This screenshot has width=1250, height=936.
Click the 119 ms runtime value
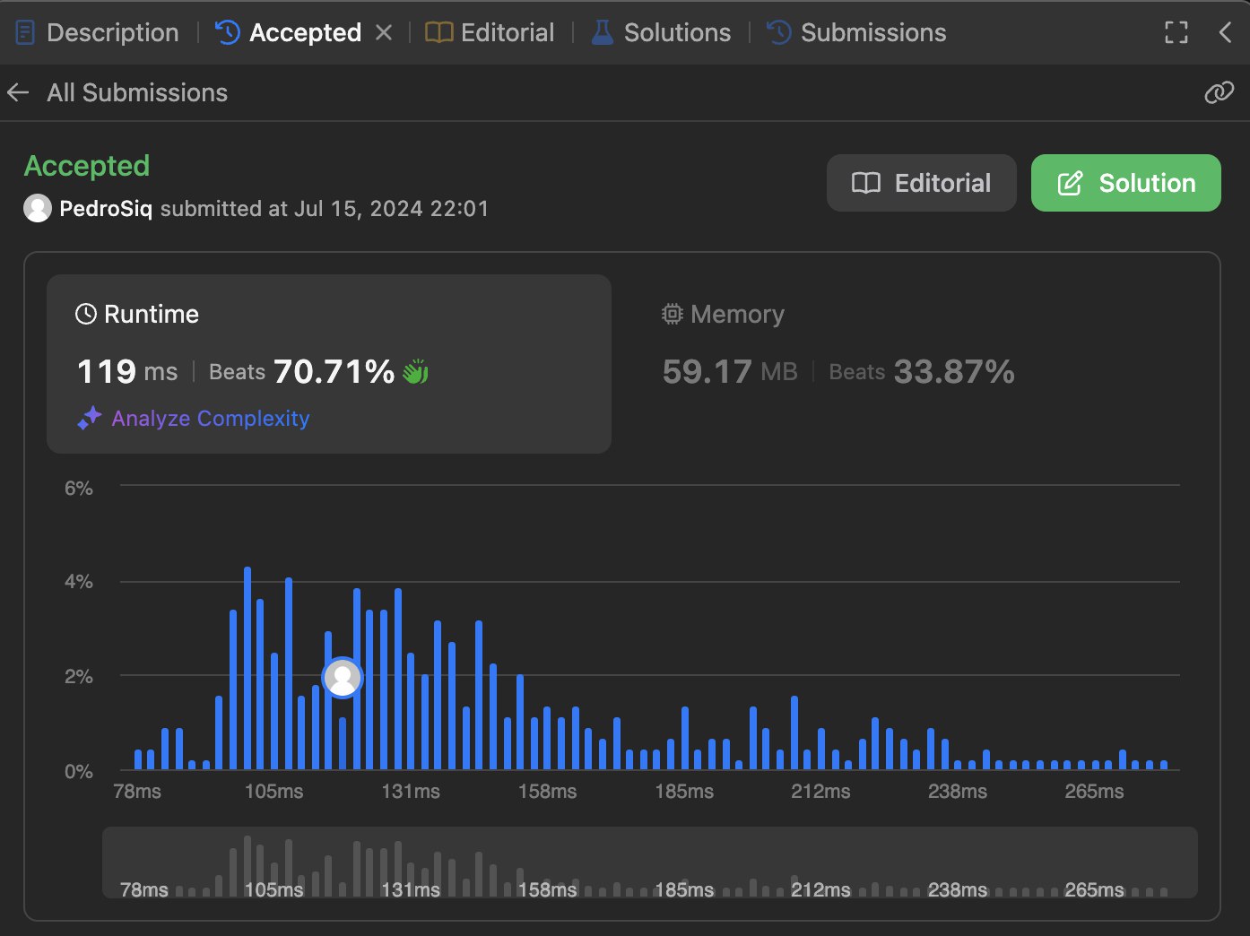[127, 371]
